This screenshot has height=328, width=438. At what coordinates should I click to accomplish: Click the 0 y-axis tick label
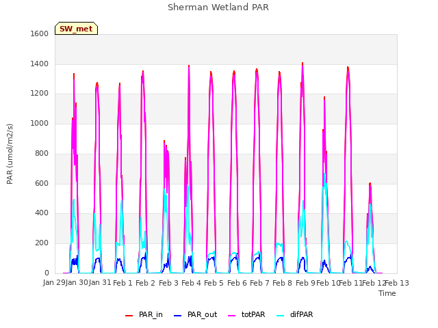pyautogui.click(x=47, y=273)
